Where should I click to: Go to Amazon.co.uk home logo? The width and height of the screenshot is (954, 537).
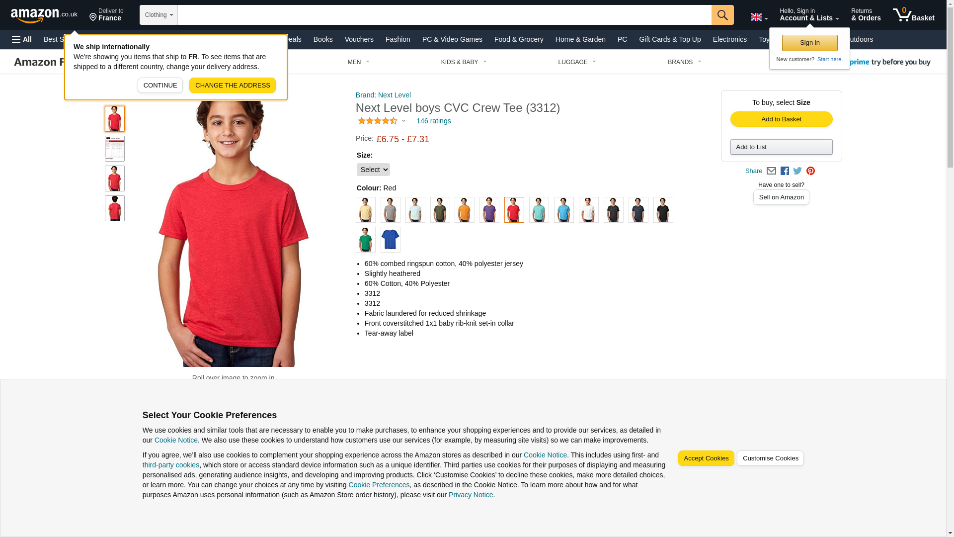44,15
